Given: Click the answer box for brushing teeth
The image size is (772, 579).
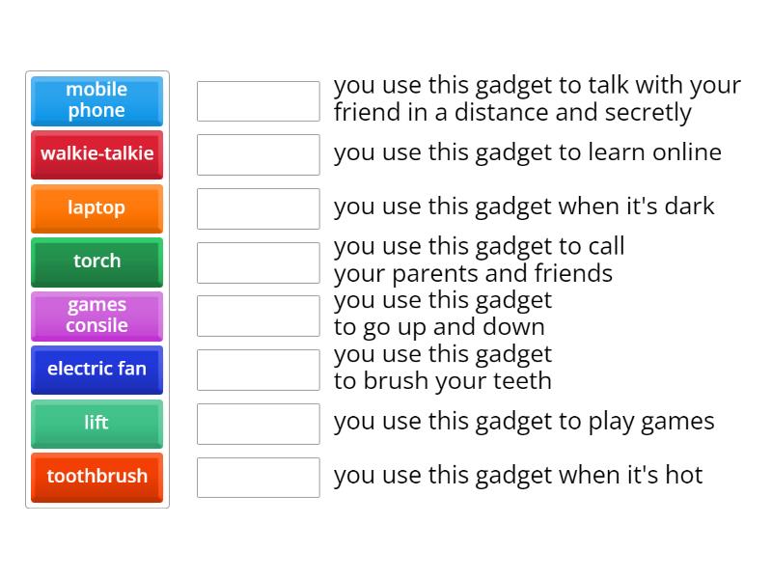Looking at the screenshot, I should click(258, 369).
